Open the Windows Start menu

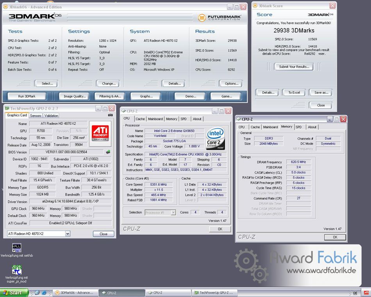click(x=14, y=293)
